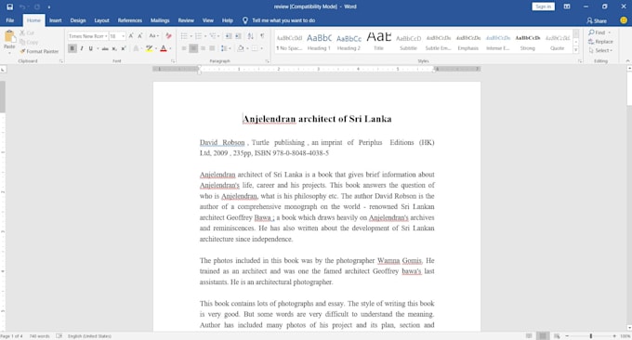Toggle justify alignment
This screenshot has height=340, width=632.
tap(213, 48)
